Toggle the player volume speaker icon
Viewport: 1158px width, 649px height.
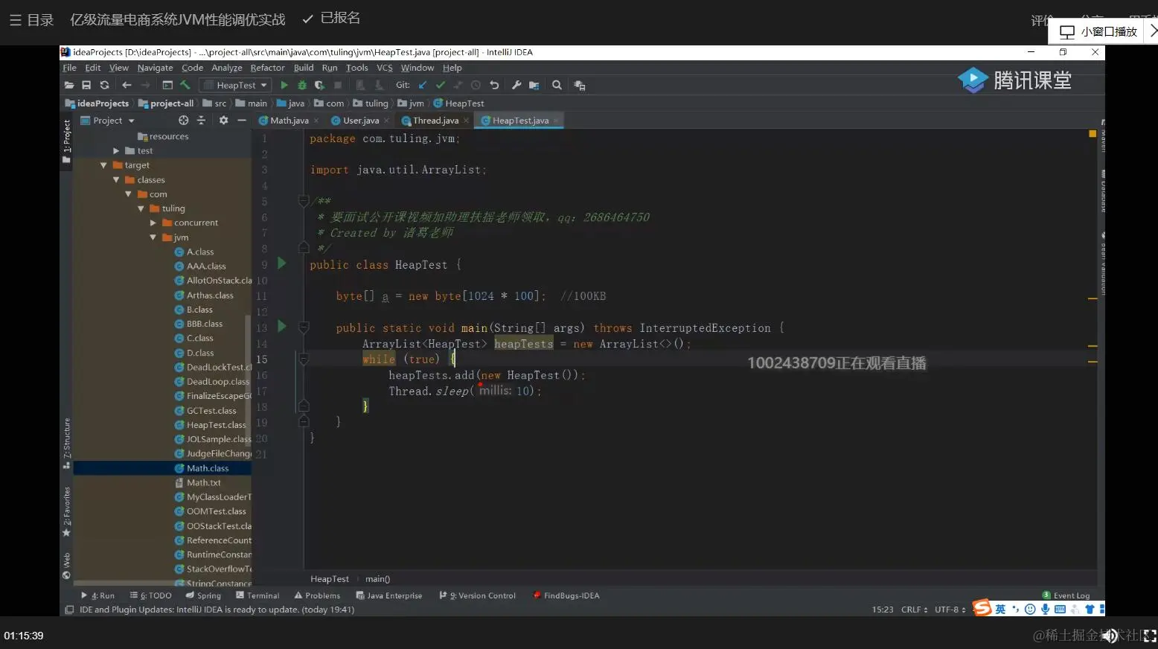coord(1110,636)
